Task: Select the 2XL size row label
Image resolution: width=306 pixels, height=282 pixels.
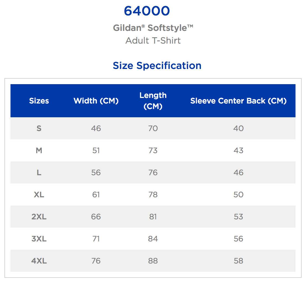Action: click(x=39, y=217)
